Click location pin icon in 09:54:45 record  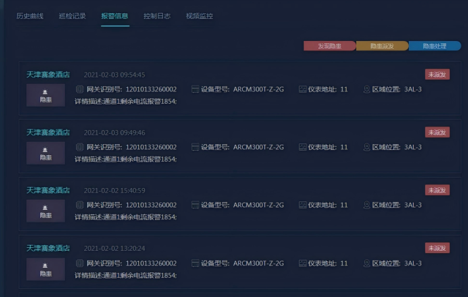click(x=367, y=89)
